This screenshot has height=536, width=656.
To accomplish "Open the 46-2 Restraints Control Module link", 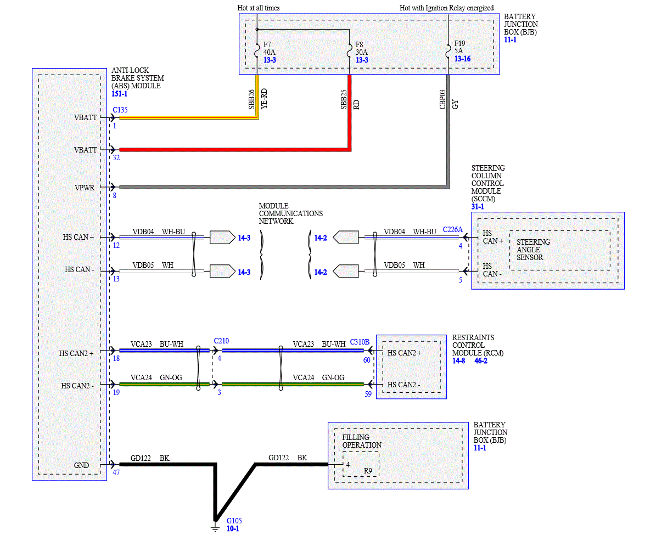I will pos(481,361).
